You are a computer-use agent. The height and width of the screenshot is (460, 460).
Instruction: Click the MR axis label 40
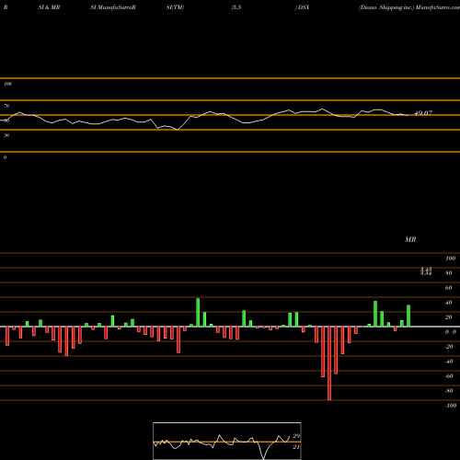tap(449, 303)
